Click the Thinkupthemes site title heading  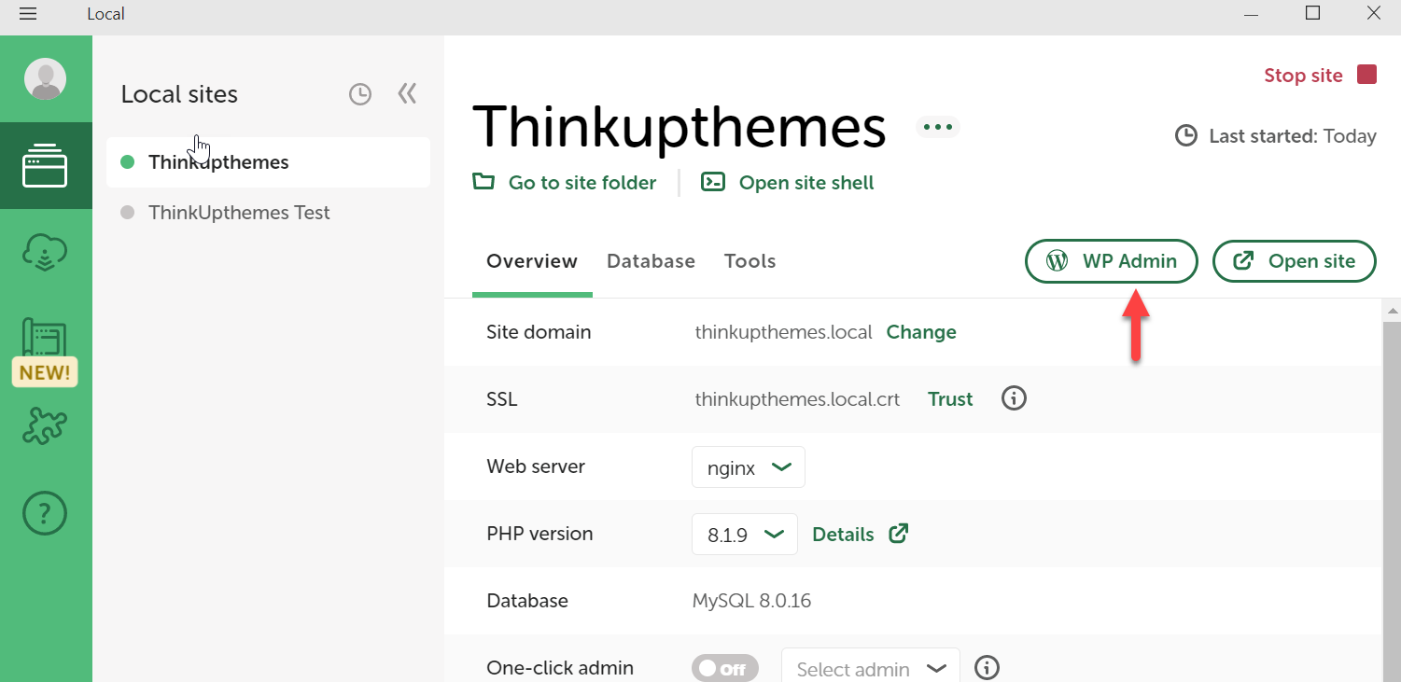point(679,128)
